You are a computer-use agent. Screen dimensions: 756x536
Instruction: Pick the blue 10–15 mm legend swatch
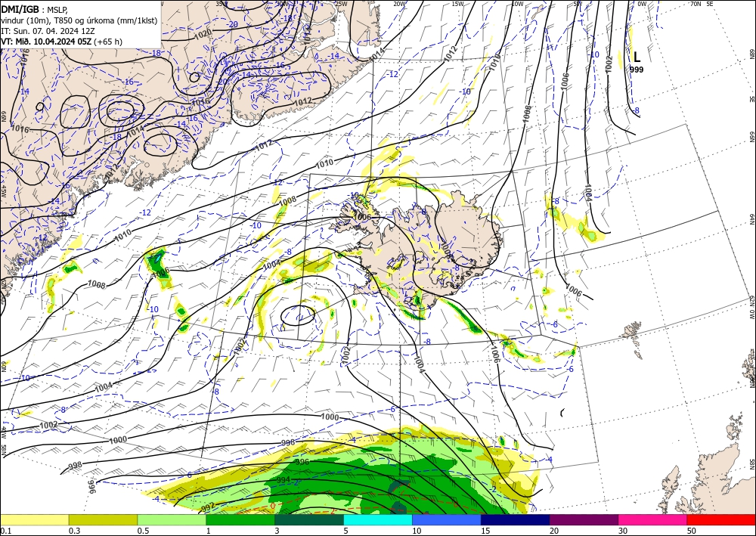click(447, 519)
